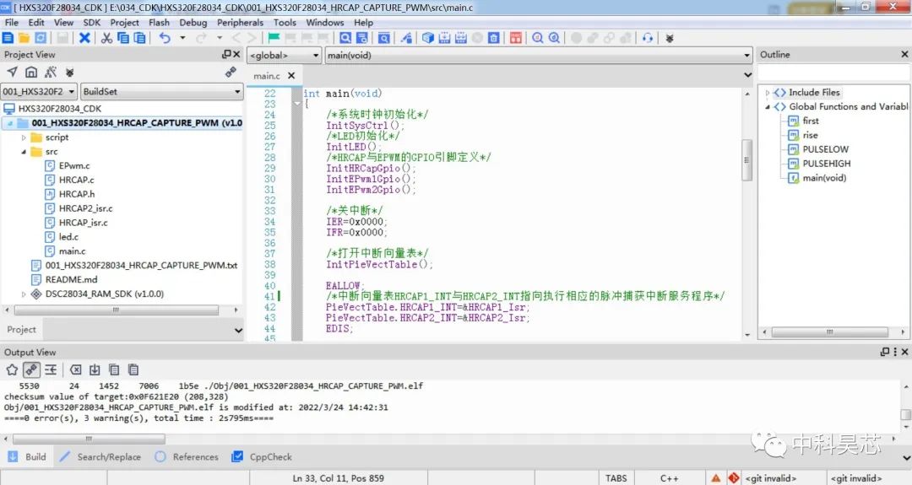Image resolution: width=912 pixels, height=485 pixels.
Task: Select main(void) in Outline tree
Action: (x=824, y=178)
